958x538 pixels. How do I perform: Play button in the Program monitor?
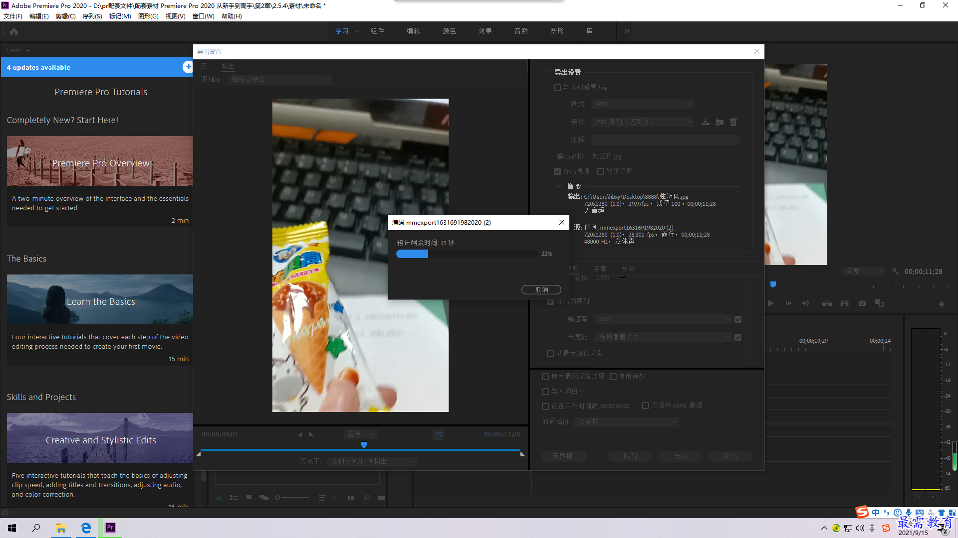771,303
